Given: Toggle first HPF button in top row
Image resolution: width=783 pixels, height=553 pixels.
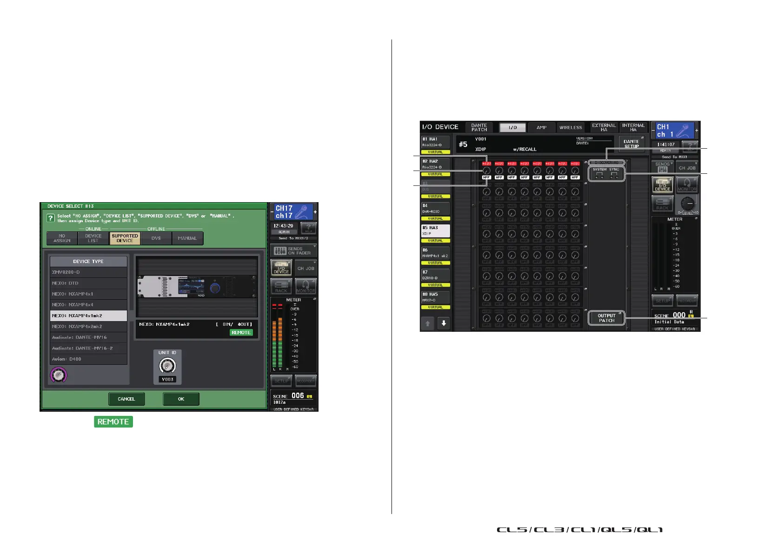Looking at the screenshot, I should [486, 178].
